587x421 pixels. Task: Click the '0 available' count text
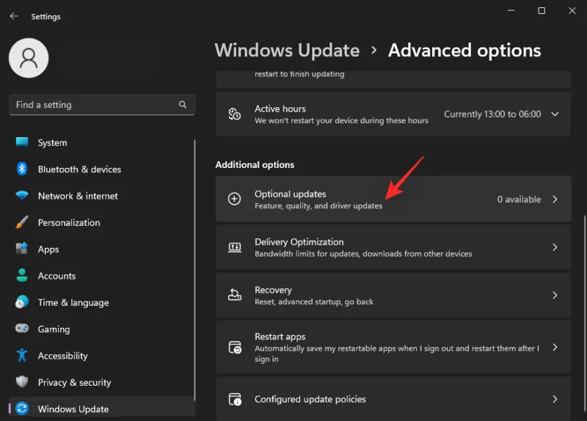pyautogui.click(x=519, y=199)
